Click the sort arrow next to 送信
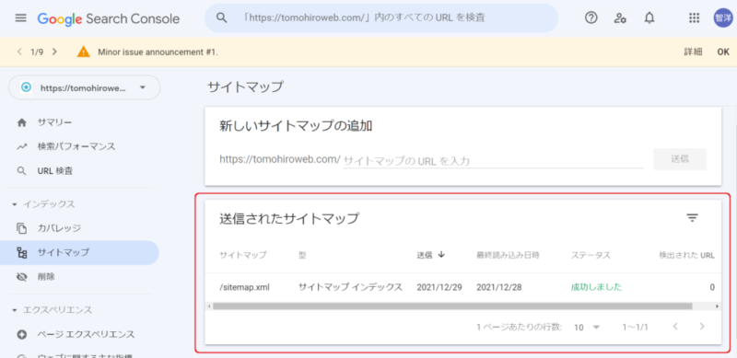Viewport: 737px width, 358px height. point(441,255)
